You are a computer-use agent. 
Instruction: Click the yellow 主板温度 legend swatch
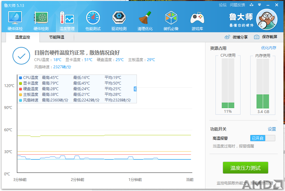tap(21, 95)
